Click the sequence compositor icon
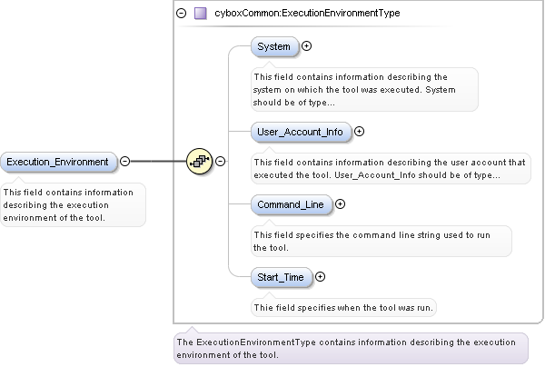The width and height of the screenshot is (545, 367). (199, 162)
